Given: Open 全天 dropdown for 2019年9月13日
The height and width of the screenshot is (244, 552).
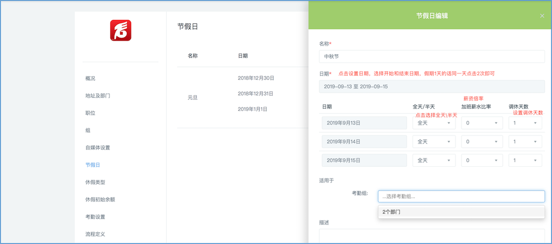Looking at the screenshot, I should pyautogui.click(x=434, y=123).
